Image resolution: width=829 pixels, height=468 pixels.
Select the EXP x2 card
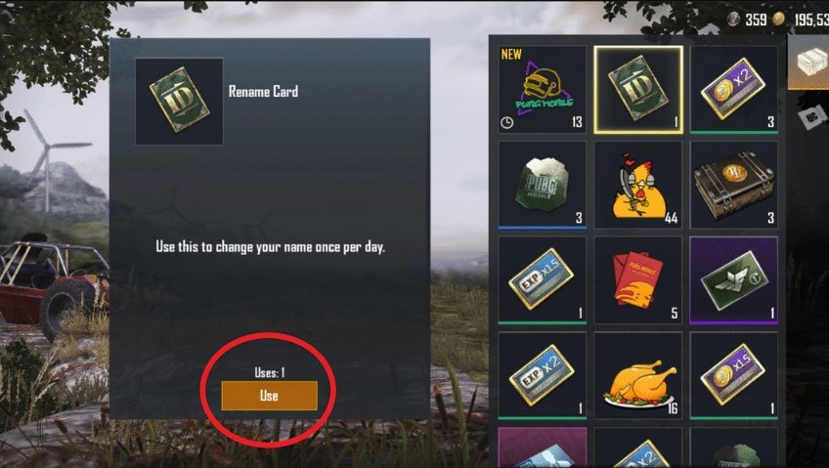click(542, 375)
